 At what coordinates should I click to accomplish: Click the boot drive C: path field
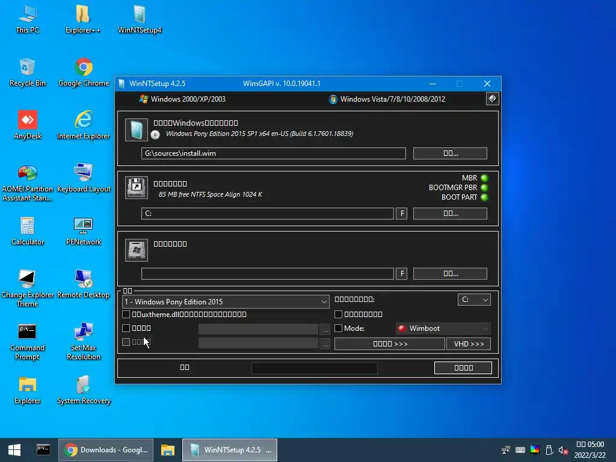point(268,214)
